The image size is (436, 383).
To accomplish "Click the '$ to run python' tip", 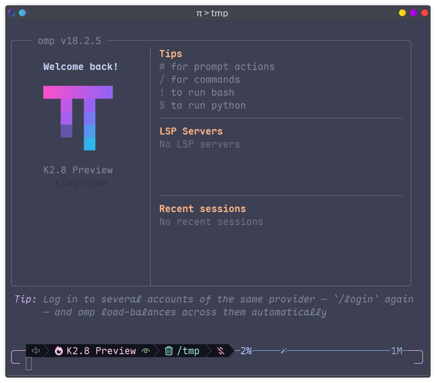I will [203, 105].
